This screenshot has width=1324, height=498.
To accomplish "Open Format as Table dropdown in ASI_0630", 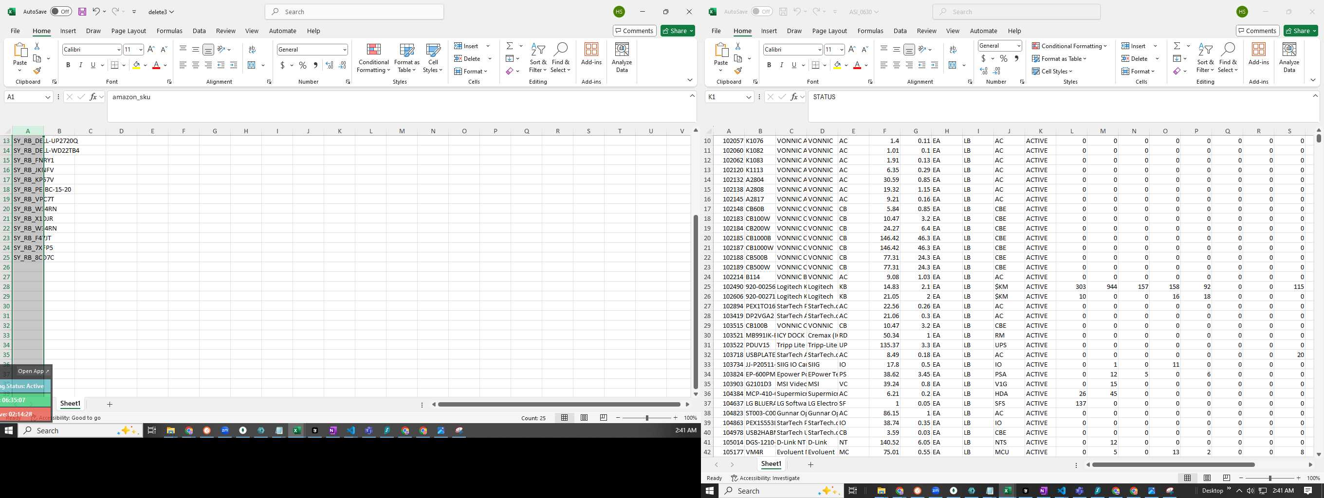I will [x=1059, y=58].
